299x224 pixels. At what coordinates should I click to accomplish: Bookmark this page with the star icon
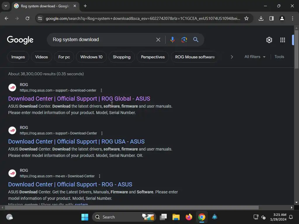point(246,18)
